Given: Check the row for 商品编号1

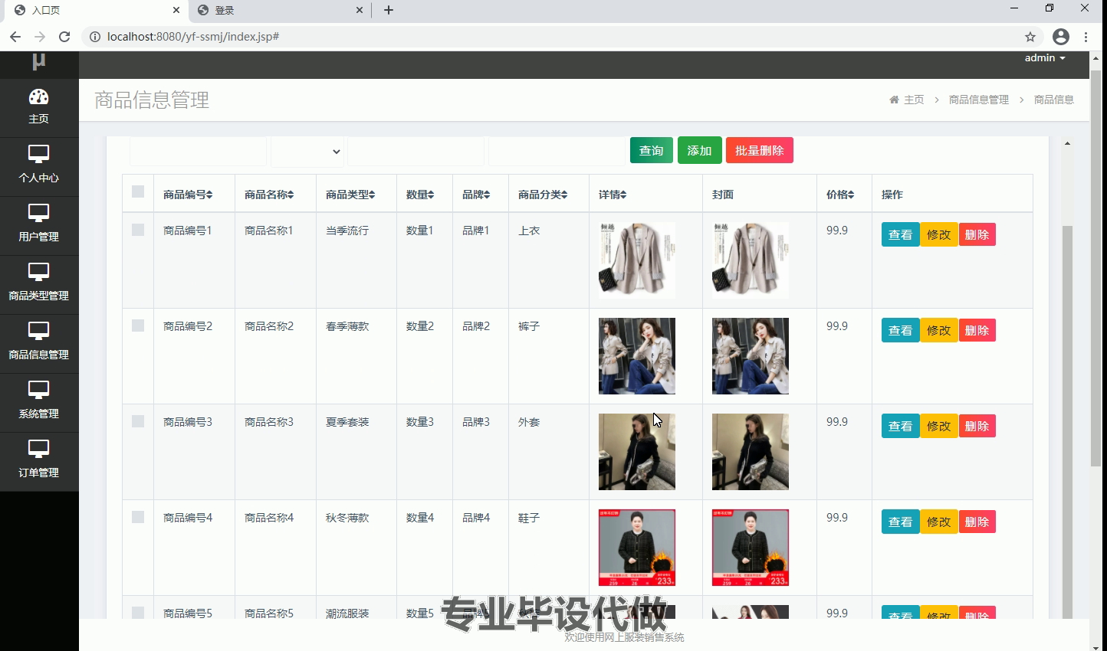Looking at the screenshot, I should point(138,230).
